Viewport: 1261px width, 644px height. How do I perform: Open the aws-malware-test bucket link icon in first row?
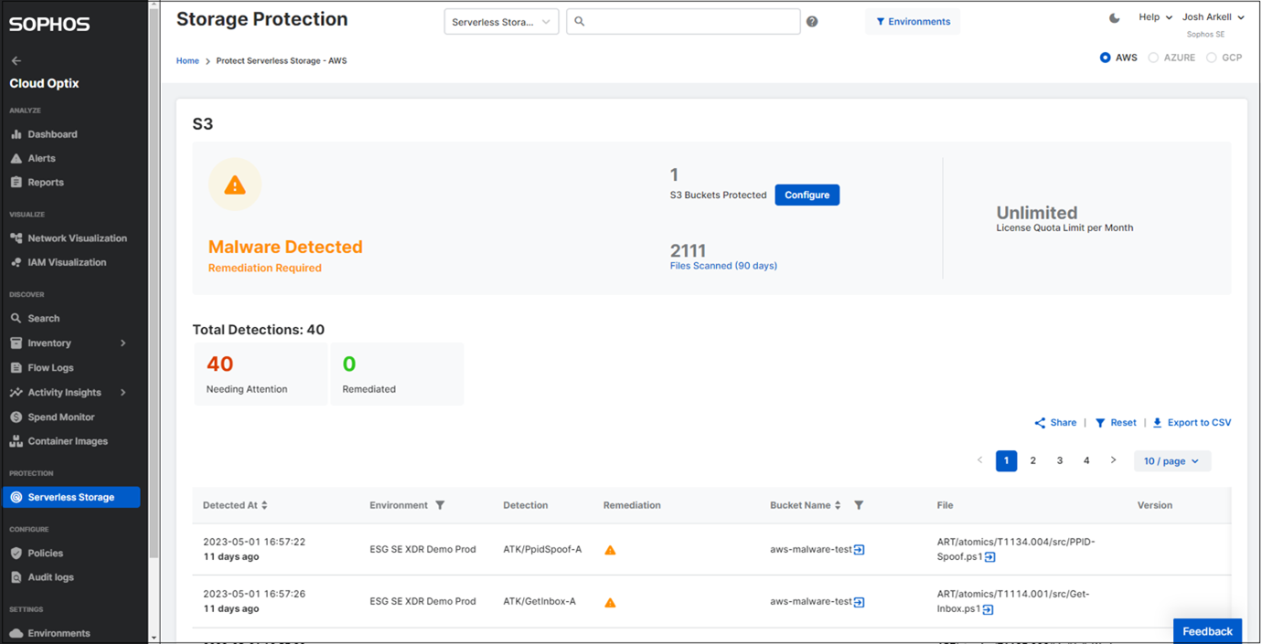pyautogui.click(x=859, y=550)
